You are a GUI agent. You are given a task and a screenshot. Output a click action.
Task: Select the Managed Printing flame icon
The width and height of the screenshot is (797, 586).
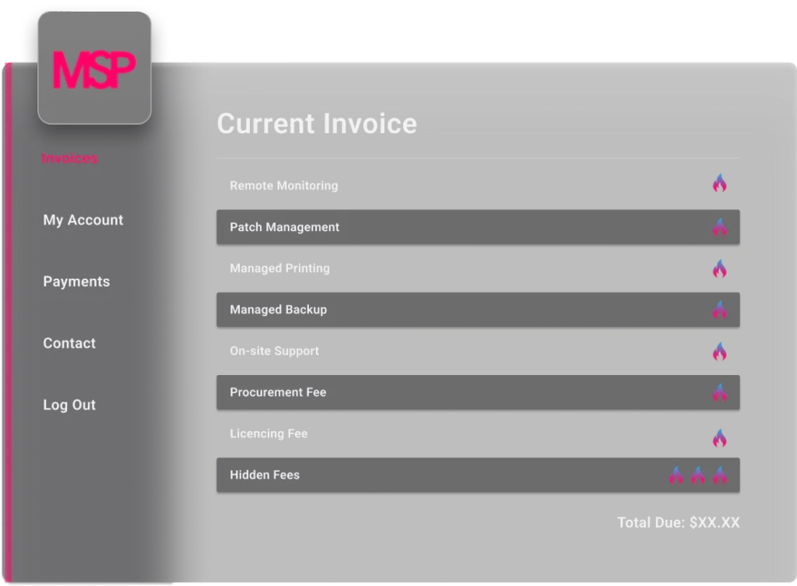(x=719, y=269)
